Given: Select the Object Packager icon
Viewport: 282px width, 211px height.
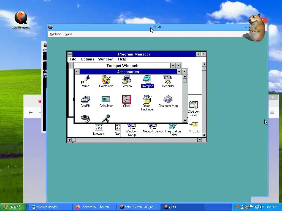Looking at the screenshot, I should point(147,103).
